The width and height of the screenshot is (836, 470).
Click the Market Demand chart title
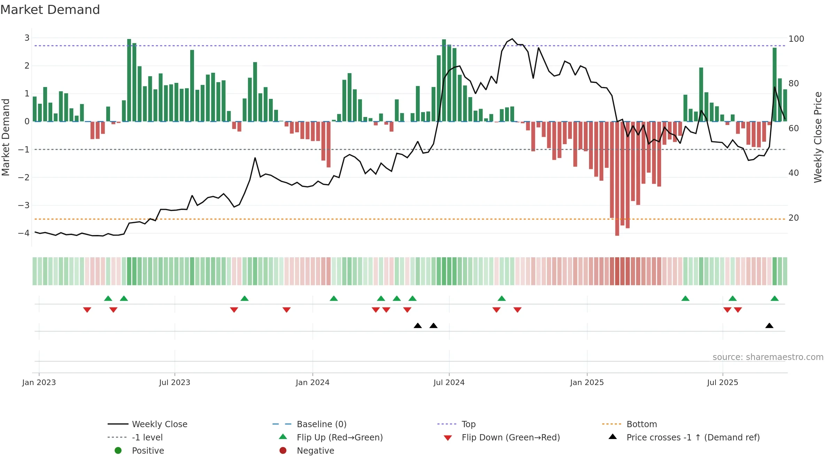[x=50, y=10]
